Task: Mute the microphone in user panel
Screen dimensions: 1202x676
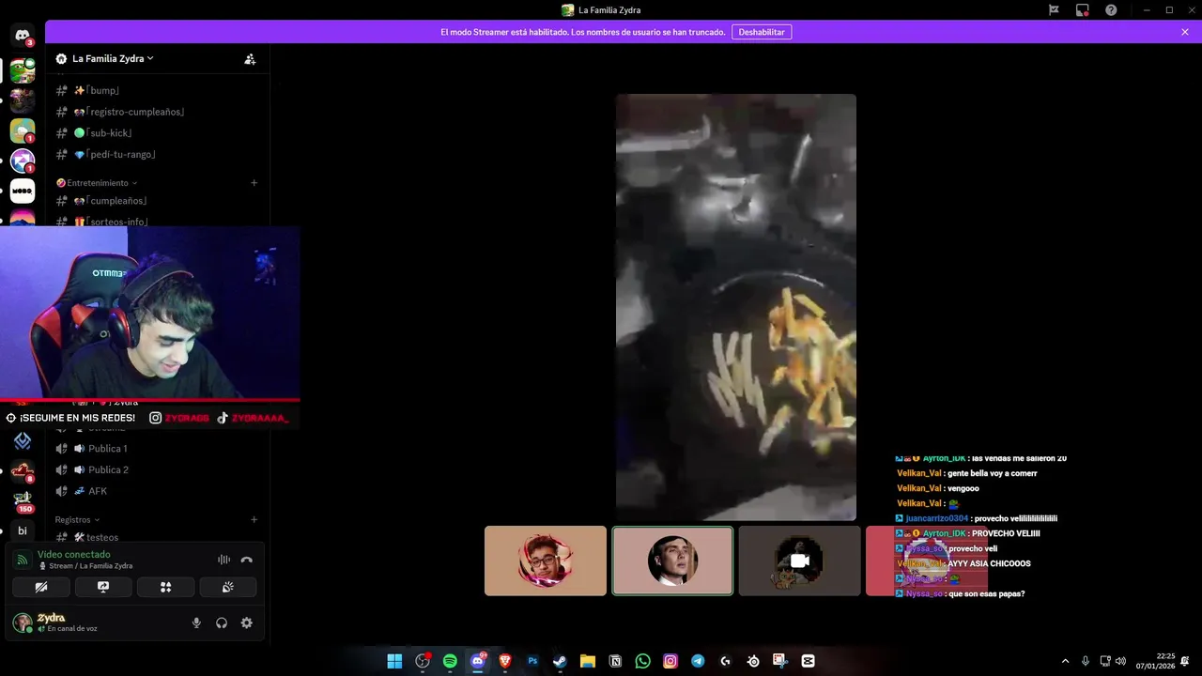Action: (x=196, y=622)
